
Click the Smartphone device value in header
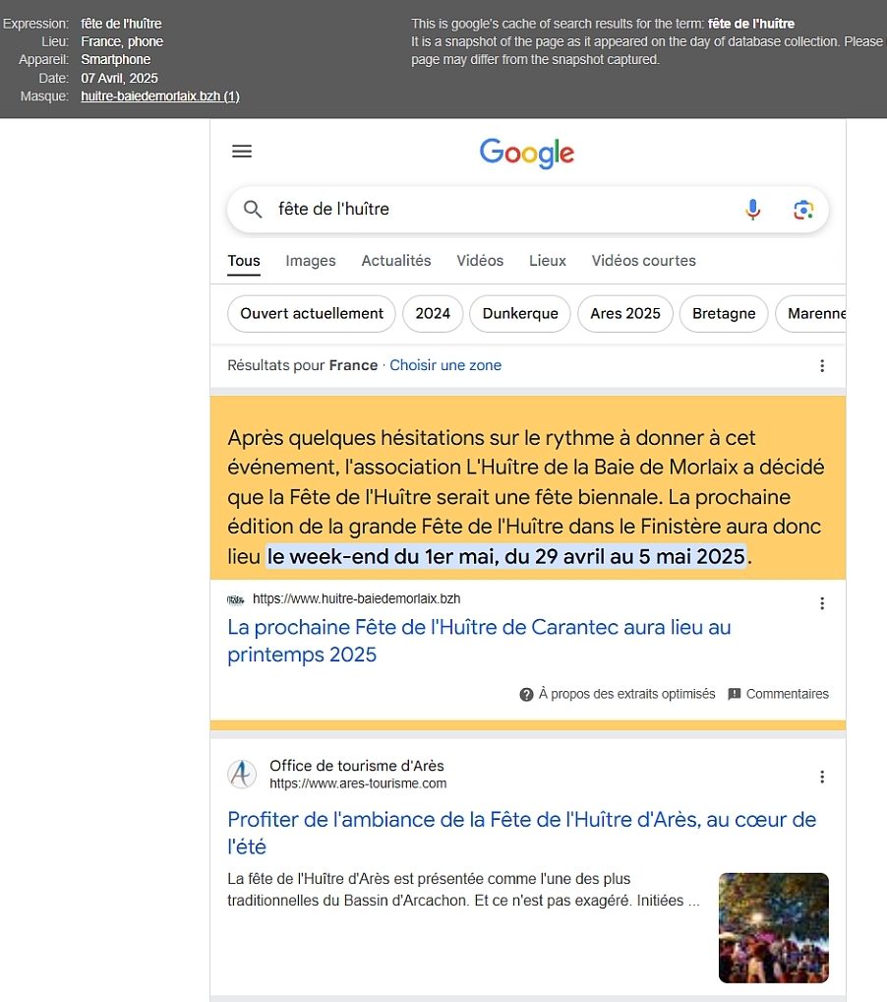click(x=116, y=59)
